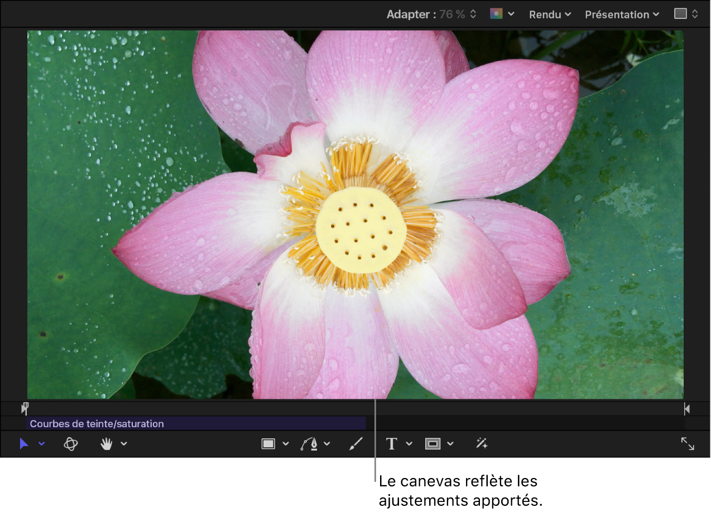Open the color channels pop-up menu
Image resolution: width=711 pixels, height=512 pixels.
pos(502,14)
